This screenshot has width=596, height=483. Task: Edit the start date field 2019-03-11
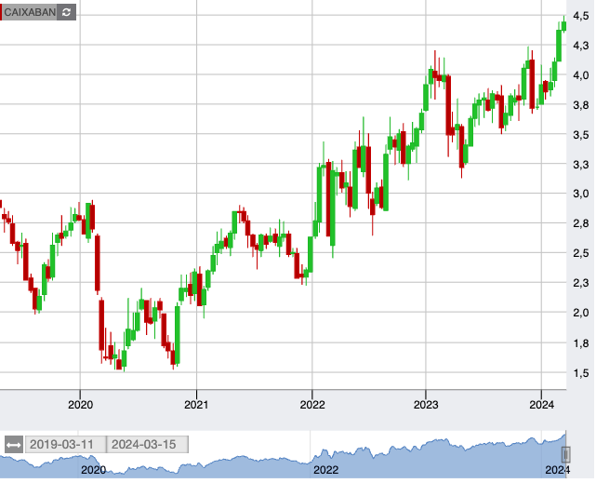point(66,445)
